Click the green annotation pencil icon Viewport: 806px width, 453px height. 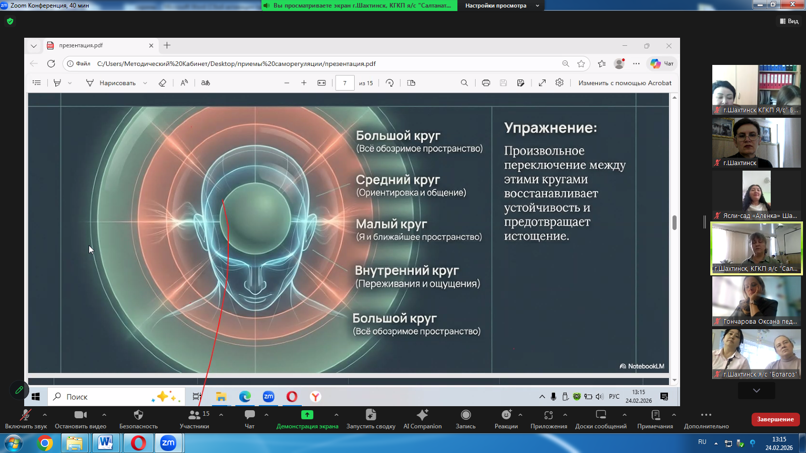pyautogui.click(x=19, y=390)
